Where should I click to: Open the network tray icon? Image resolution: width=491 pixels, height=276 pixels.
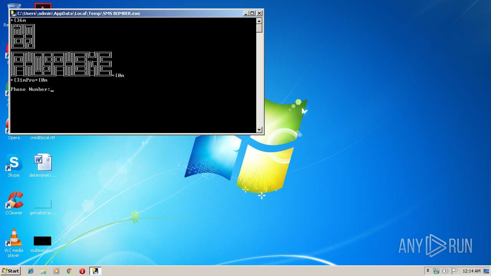point(436,271)
